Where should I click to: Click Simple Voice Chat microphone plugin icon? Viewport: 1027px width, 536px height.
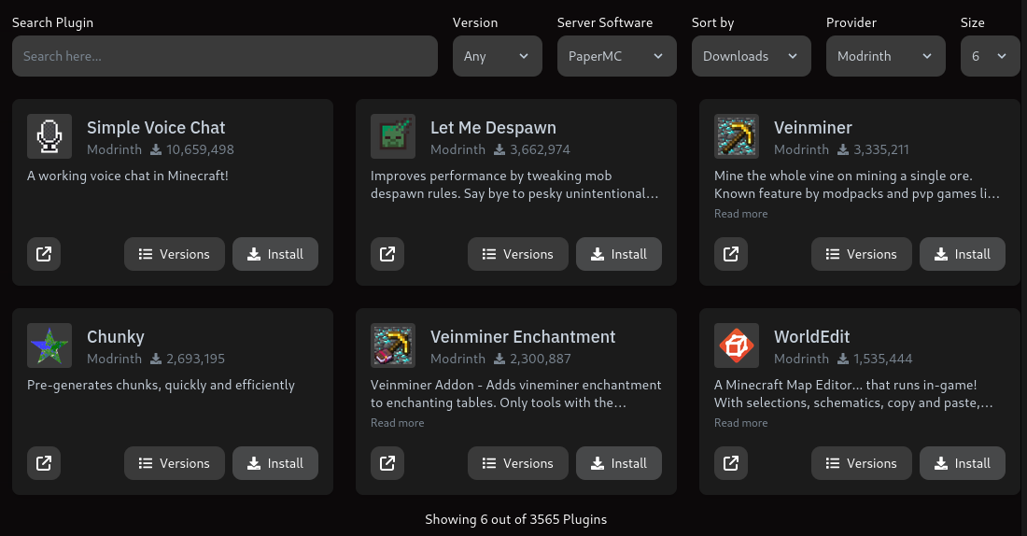pos(49,136)
